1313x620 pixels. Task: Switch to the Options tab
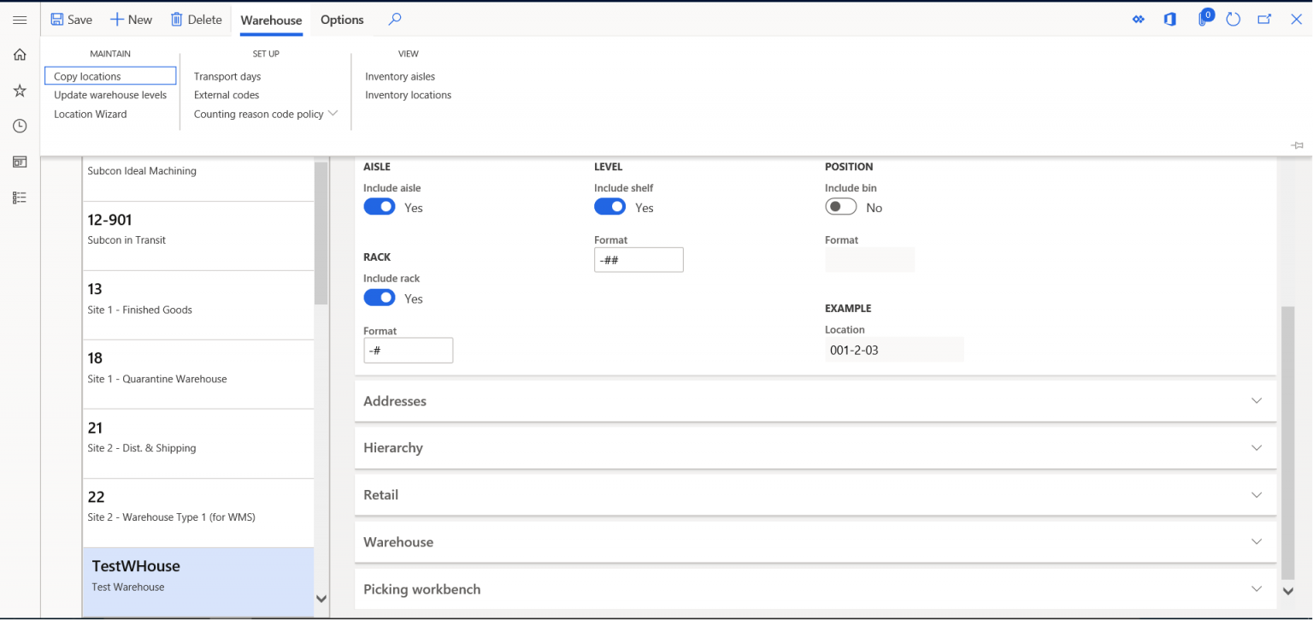(x=341, y=19)
